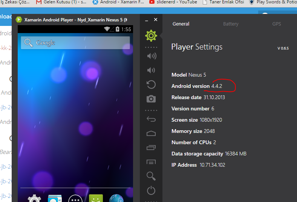Viewport: 297px width, 202px height.
Task: Click the Xamarin Android Player window title
Action: point(76,20)
